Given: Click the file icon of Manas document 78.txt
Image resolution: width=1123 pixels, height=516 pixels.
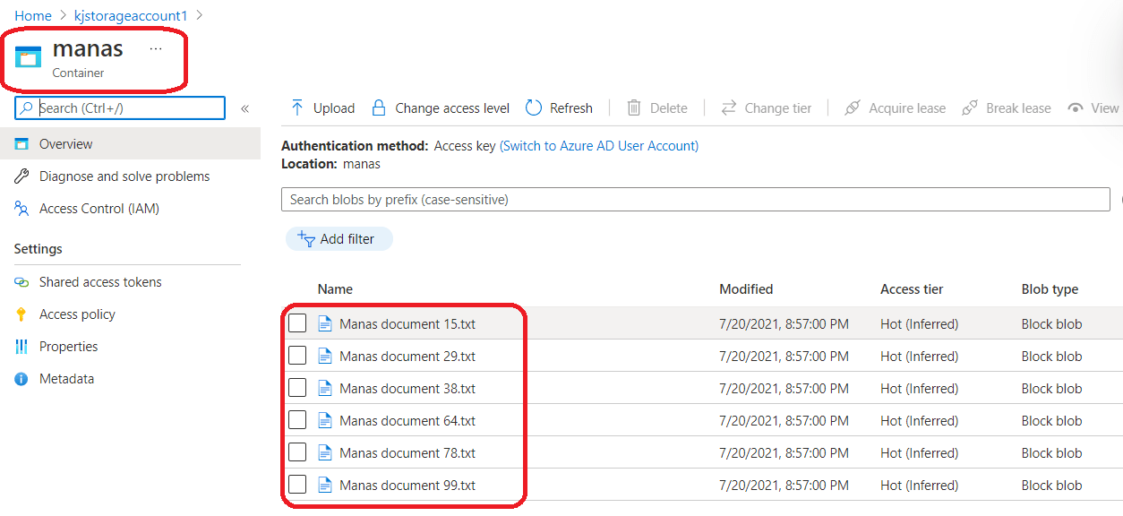Looking at the screenshot, I should (x=325, y=452).
